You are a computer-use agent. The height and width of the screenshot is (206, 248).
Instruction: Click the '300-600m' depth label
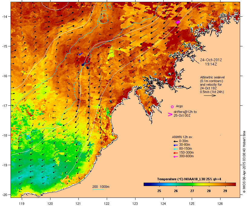point(186,156)
